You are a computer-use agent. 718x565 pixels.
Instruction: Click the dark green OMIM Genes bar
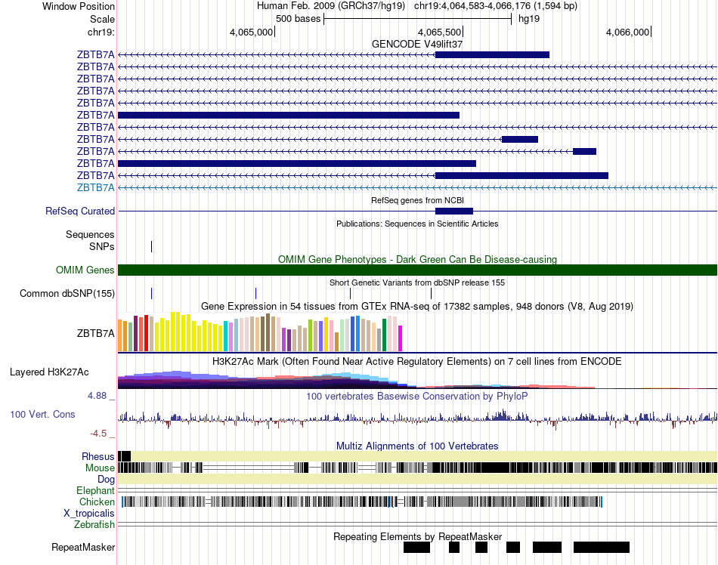pyautogui.click(x=417, y=270)
